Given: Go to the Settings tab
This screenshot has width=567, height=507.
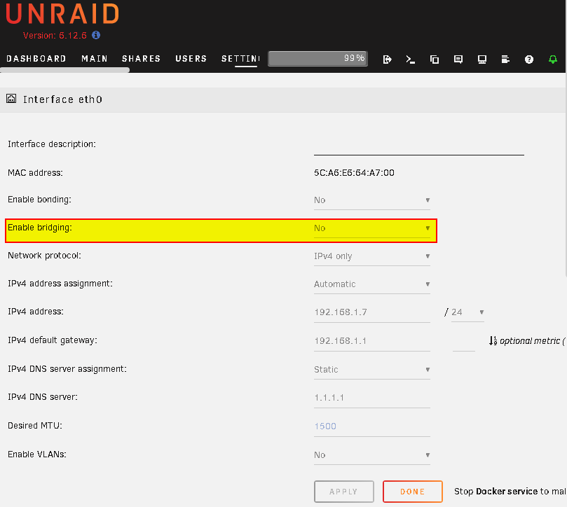Looking at the screenshot, I should tap(240, 59).
